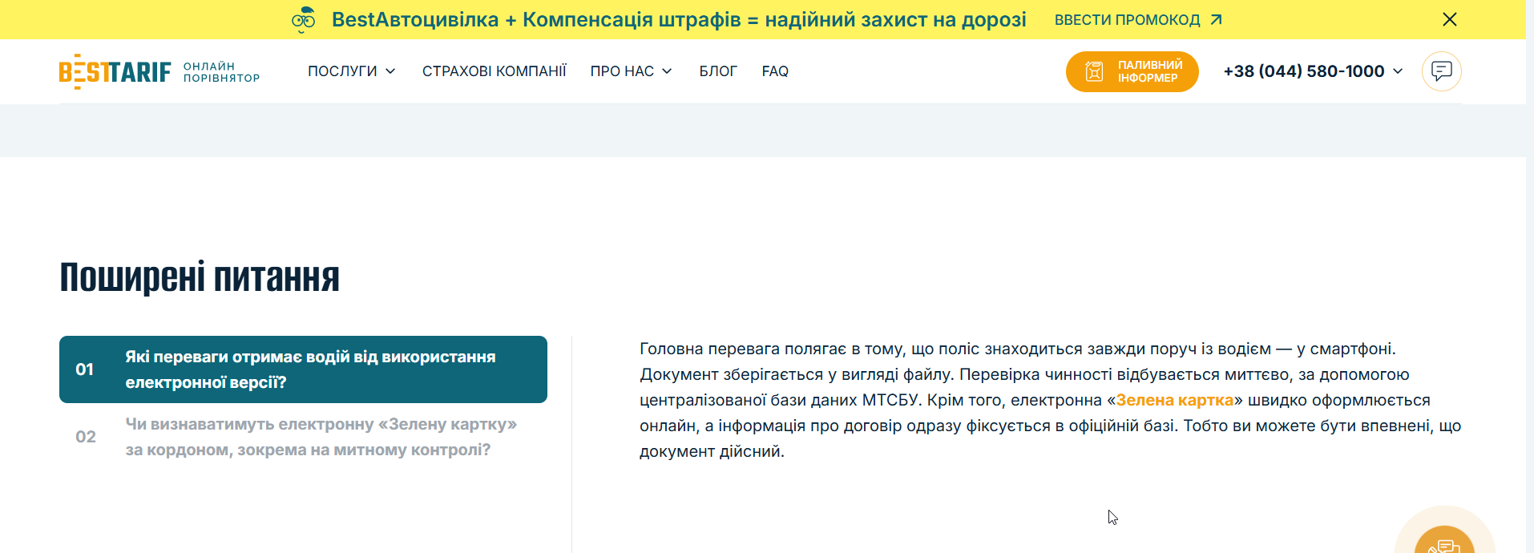The height and width of the screenshot is (553, 1534).
Task: Go to the БЛОГ page
Action: (718, 71)
